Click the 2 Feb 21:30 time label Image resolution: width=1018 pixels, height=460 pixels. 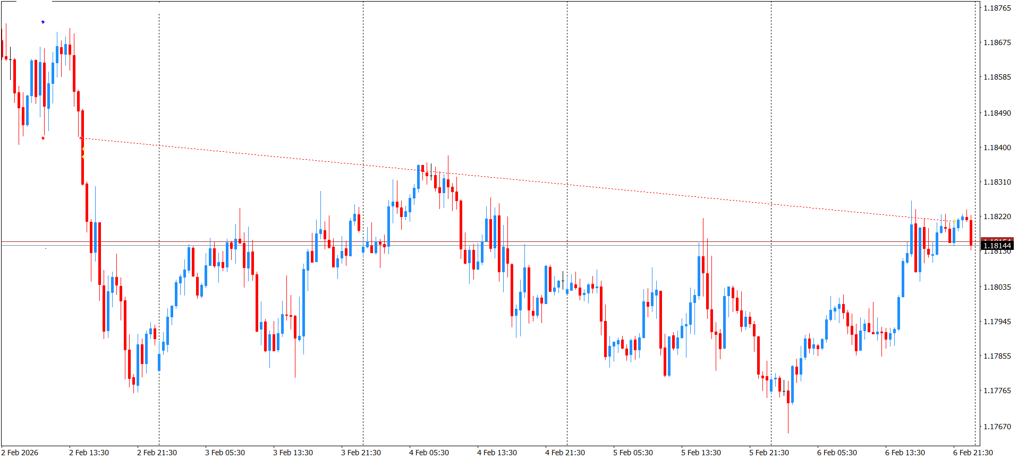click(x=157, y=453)
